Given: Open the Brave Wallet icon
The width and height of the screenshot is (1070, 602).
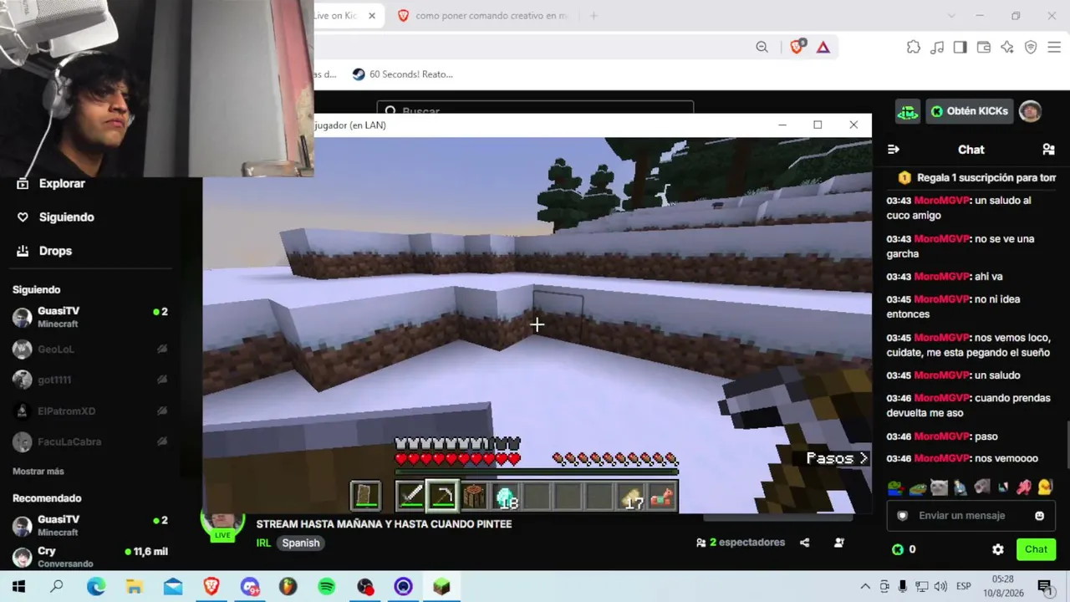Looking at the screenshot, I should point(984,48).
